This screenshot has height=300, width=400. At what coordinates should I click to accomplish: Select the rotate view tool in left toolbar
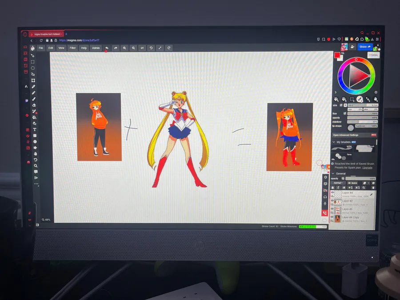click(x=36, y=160)
